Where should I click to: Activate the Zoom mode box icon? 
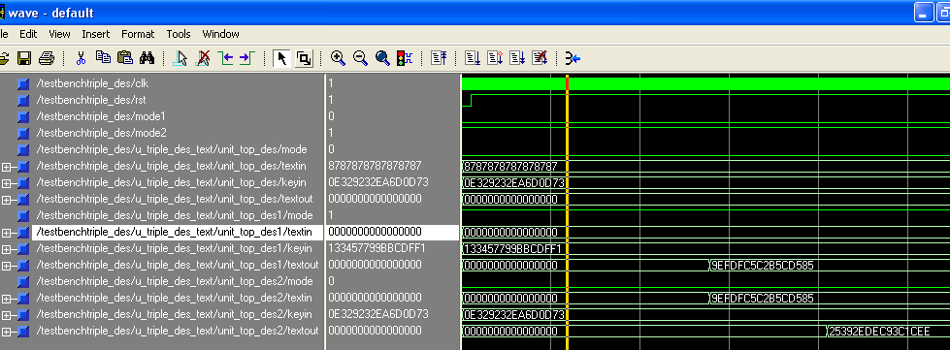click(x=304, y=58)
